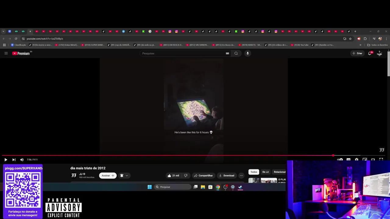Open the (9338) YouTube bookmark
The image size is (390, 219).
coord(300,45)
